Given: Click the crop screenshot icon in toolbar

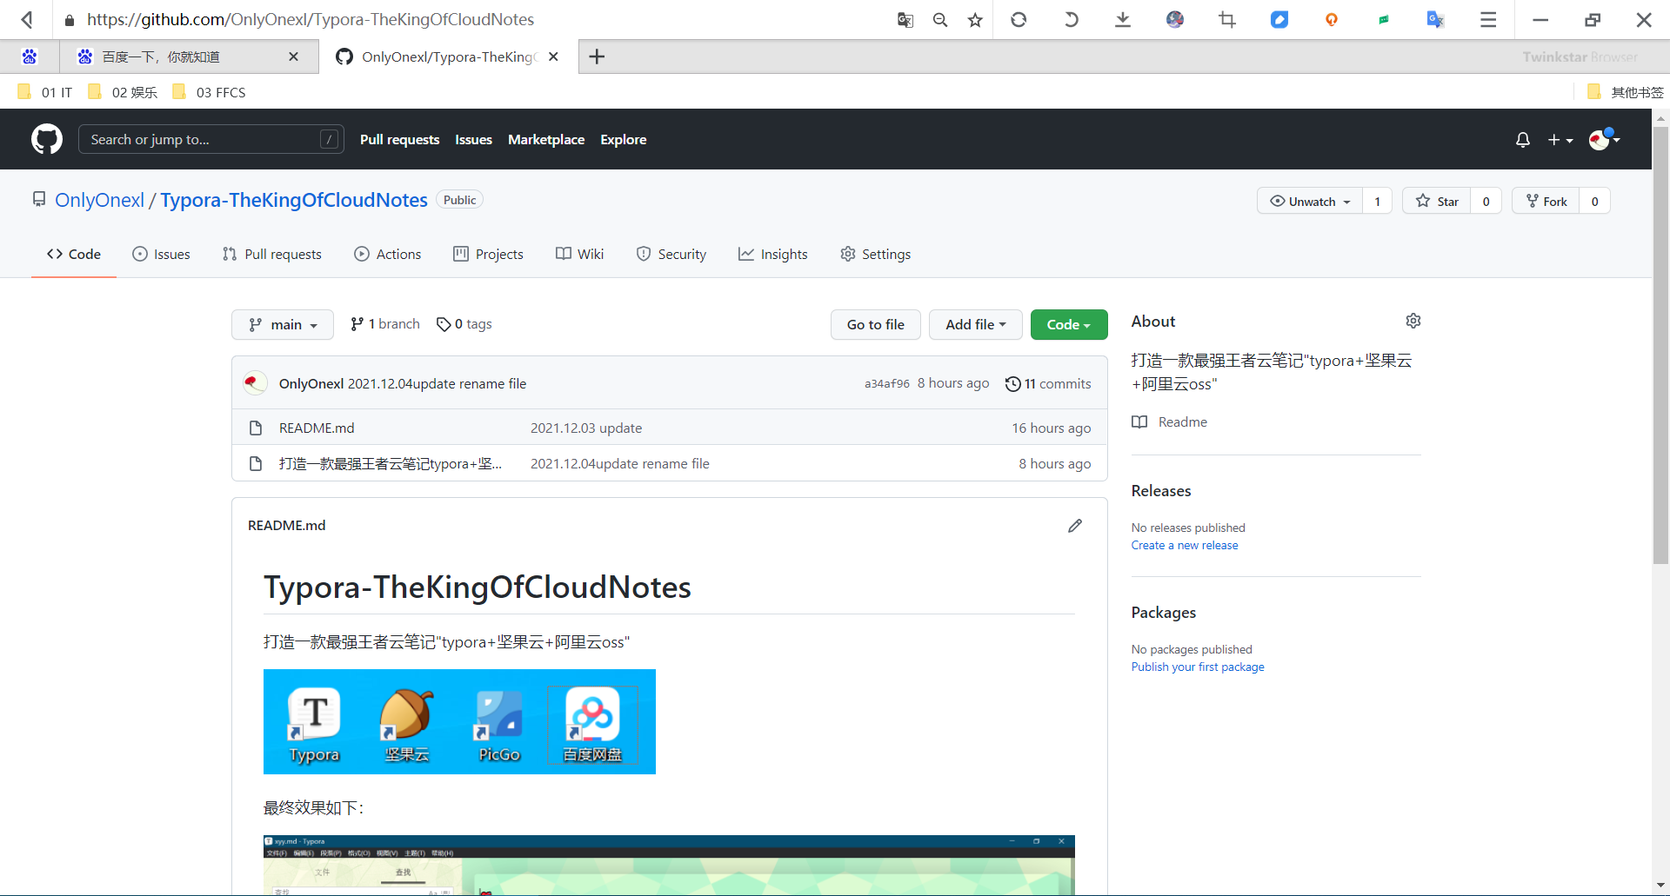Looking at the screenshot, I should click(x=1227, y=19).
